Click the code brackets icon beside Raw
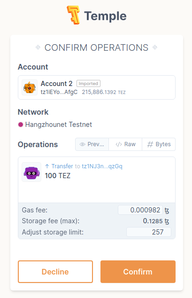The height and width of the screenshot is (298, 192). click(x=119, y=144)
